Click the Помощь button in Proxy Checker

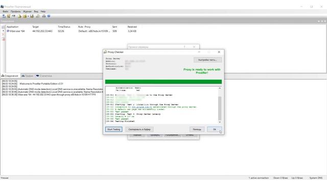pyautogui.click(x=197, y=129)
